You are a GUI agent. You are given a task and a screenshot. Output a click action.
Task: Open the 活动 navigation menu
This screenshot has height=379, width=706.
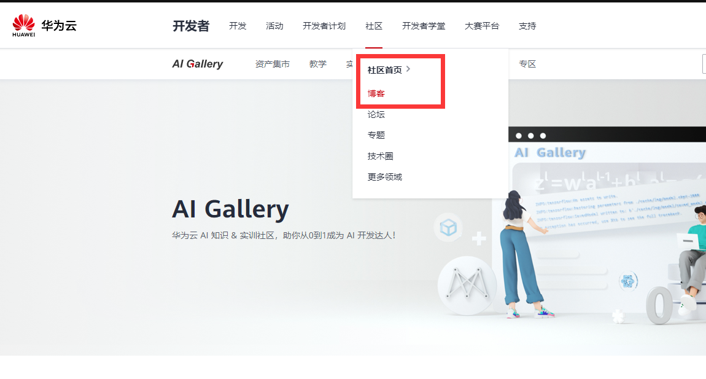click(x=274, y=26)
